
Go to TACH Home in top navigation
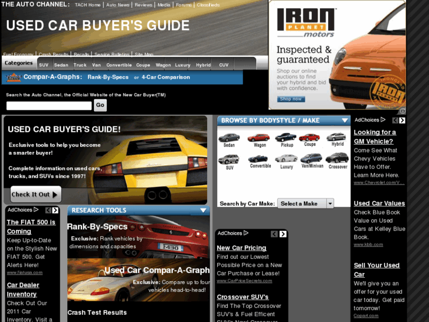click(87, 5)
